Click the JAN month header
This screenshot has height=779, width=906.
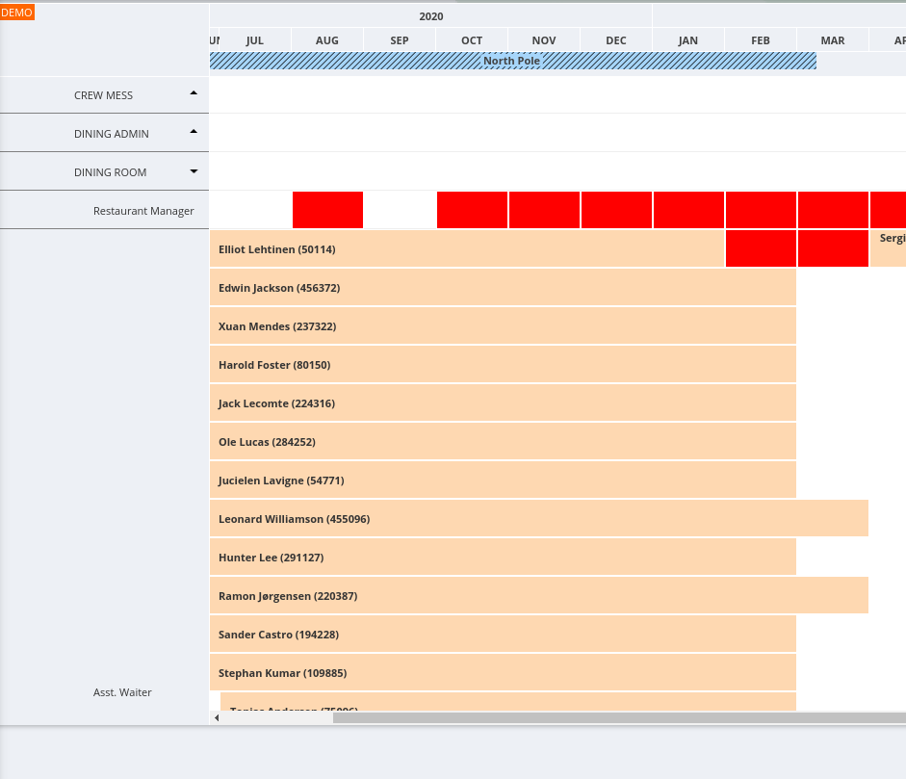(687, 40)
